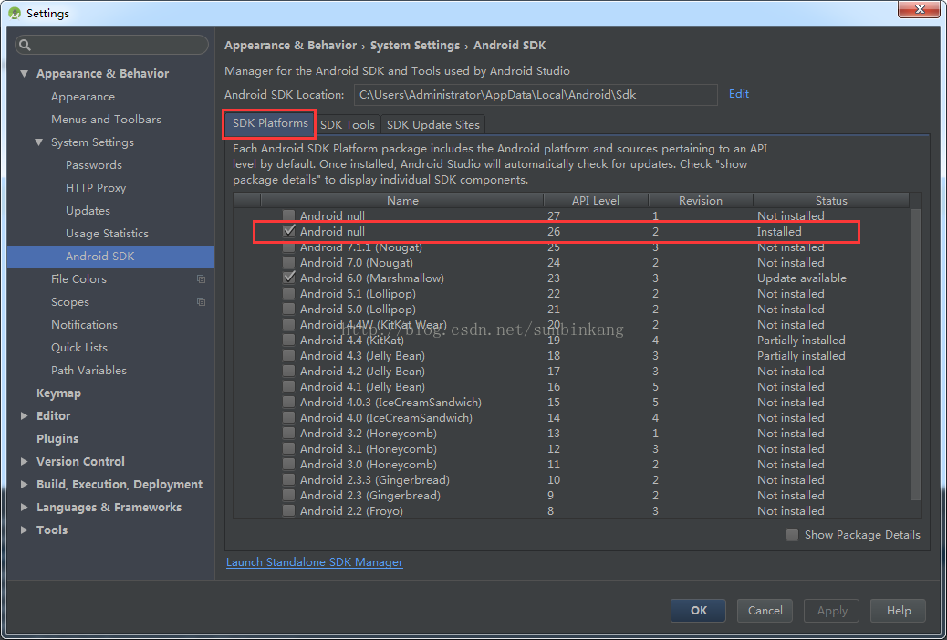This screenshot has height=640, width=947.
Task: Select the SDK Platforms tab
Action: (x=268, y=124)
